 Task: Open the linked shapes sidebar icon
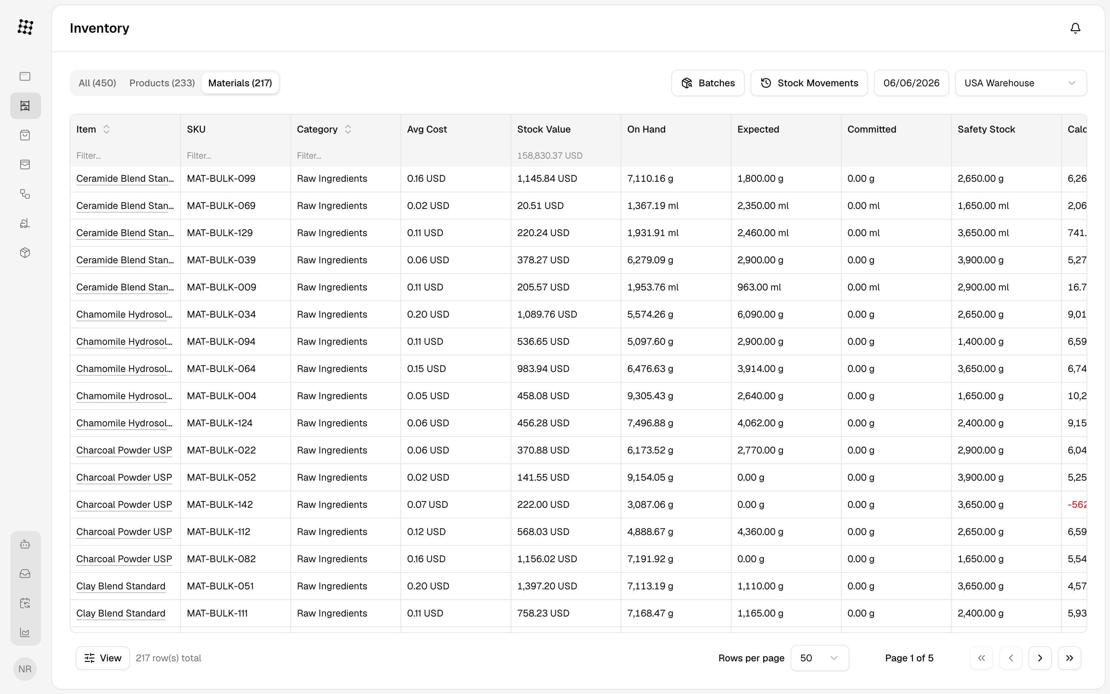[x=25, y=194]
